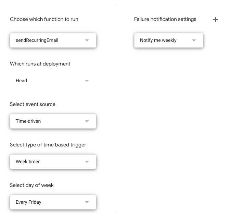This screenshot has width=231, height=214.
Task: Click the arrow icon next to Head
Action: pos(87,81)
